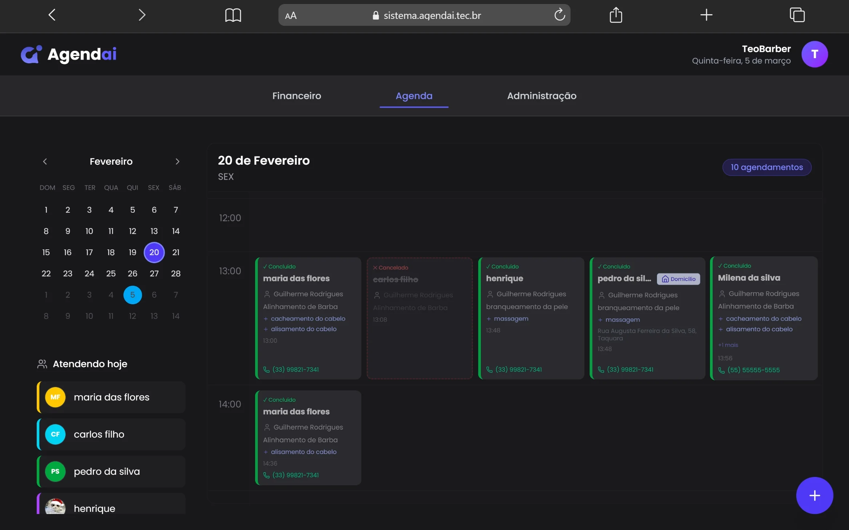Go to previous month with left chevron
The width and height of the screenshot is (849, 530).
45,161
